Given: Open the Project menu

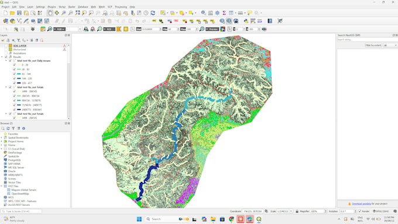Looking at the screenshot, I should coord(5,7).
